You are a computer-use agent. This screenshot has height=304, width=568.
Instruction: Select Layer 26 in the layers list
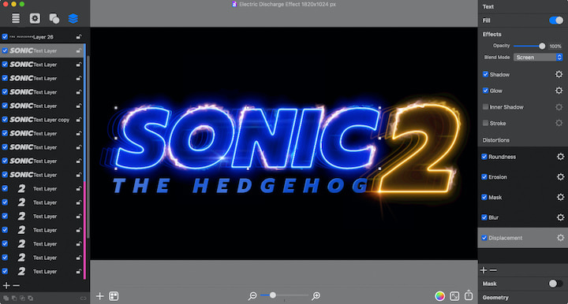(x=43, y=37)
